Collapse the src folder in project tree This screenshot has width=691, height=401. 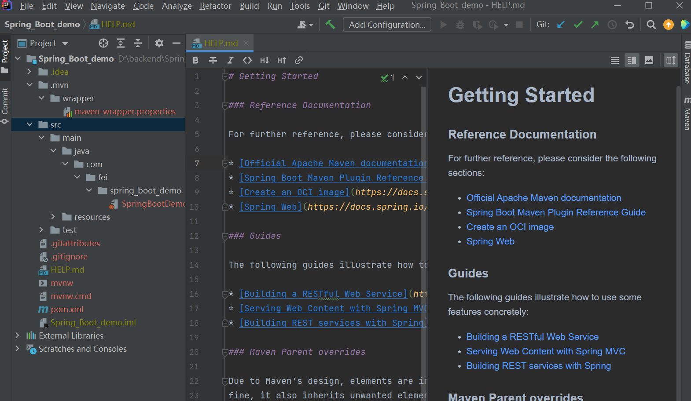coord(29,124)
